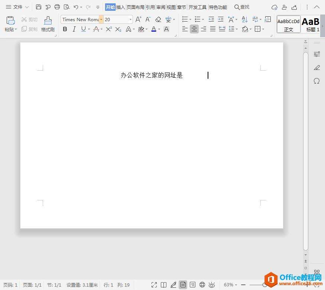The width and height of the screenshot is (325, 290).
Task: Increase font size with A+ icon
Action: pos(139,19)
